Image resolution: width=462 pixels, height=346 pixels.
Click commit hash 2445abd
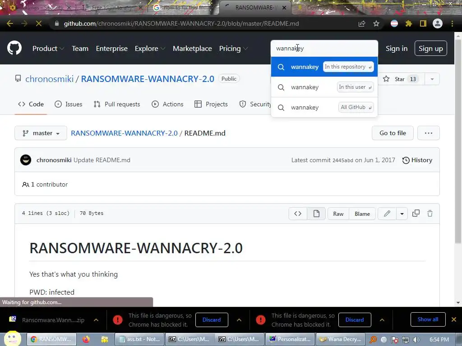[x=343, y=160]
